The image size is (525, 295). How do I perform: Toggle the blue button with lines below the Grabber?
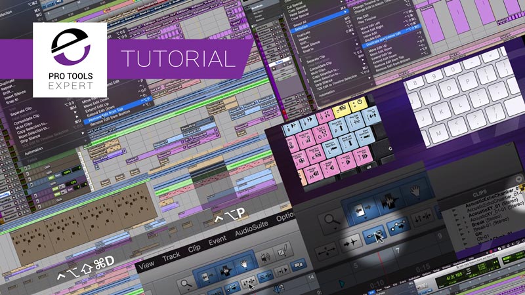tap(266, 276)
